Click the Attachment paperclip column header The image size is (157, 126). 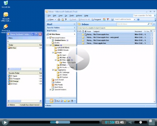pyautogui.click(x=85, y=31)
